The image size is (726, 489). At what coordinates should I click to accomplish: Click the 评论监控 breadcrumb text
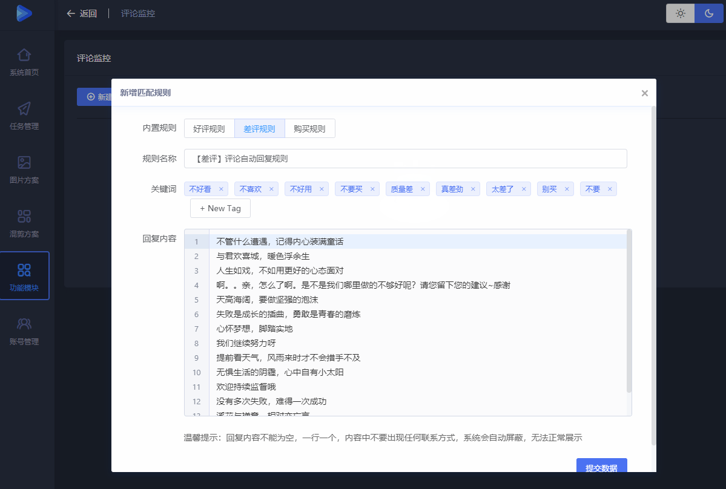138,13
